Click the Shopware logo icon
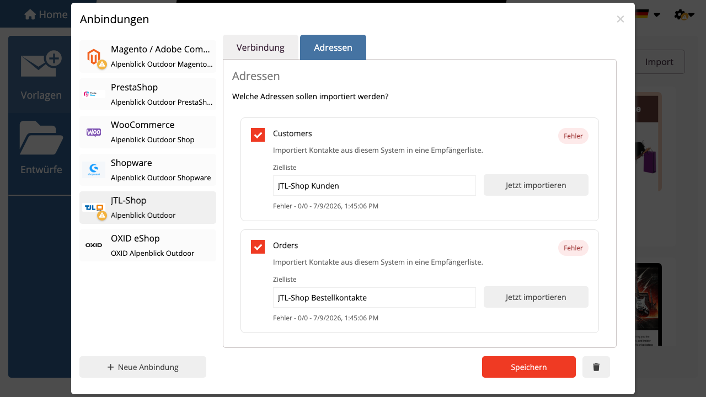Screen dimensions: 706x397 (x=94, y=170)
